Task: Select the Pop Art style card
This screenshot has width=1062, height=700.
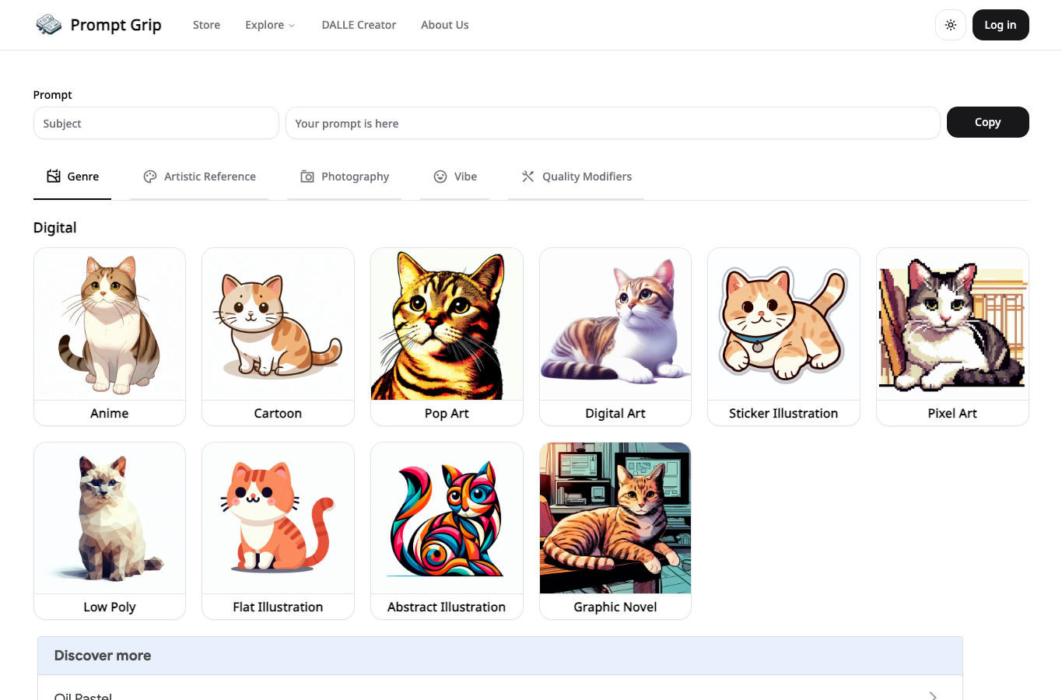Action: point(447,337)
